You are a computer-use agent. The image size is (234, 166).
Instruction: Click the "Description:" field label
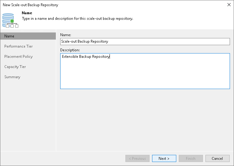click(70, 50)
